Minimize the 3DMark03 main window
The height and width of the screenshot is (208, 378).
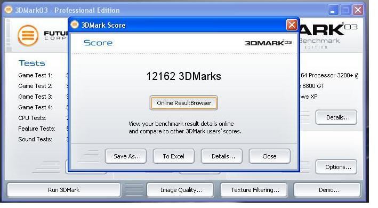(x=333, y=10)
